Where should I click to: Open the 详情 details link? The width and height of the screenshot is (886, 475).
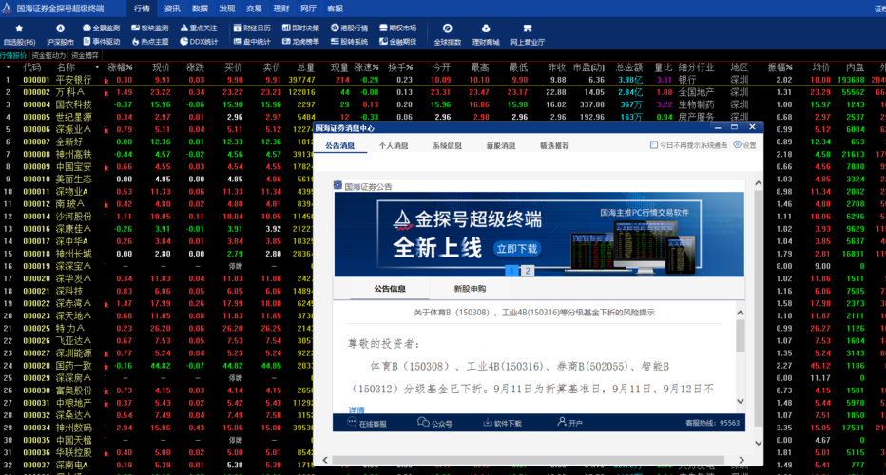pyautogui.click(x=356, y=409)
